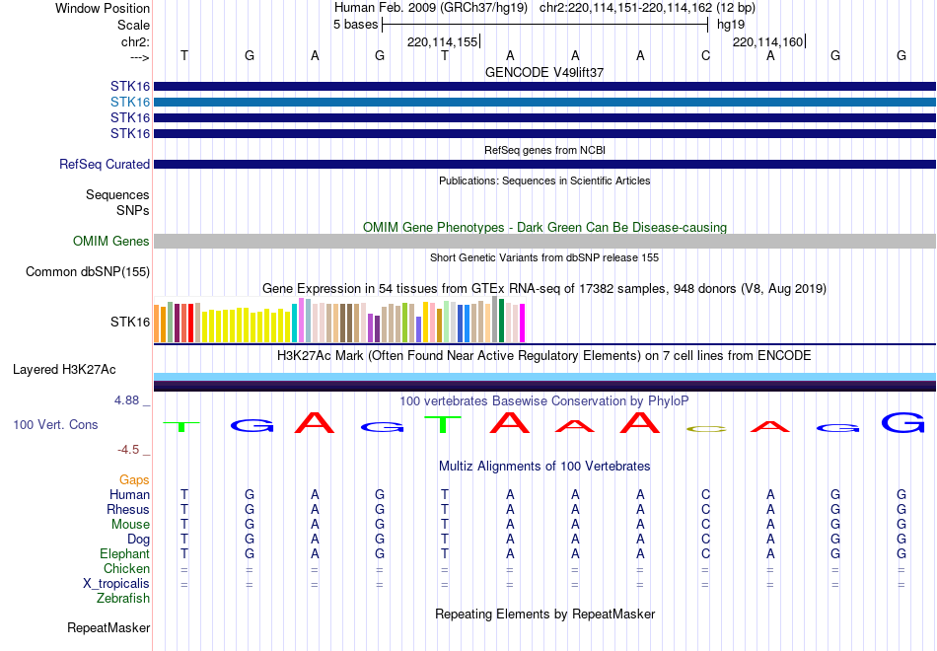The height and width of the screenshot is (651, 937).
Task: Click the RefSeq Curated gene bar
Action: (x=544, y=165)
